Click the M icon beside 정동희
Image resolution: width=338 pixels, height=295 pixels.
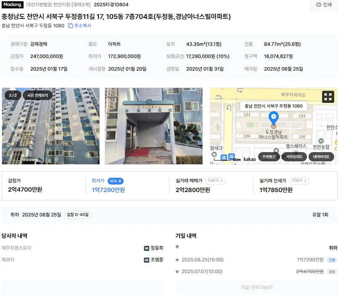click(x=147, y=248)
